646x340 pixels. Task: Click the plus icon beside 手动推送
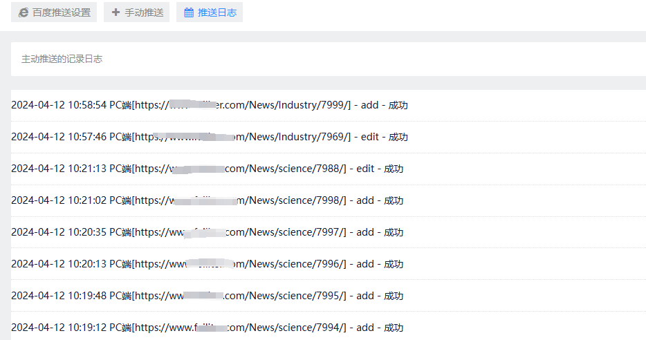pyautogui.click(x=116, y=12)
